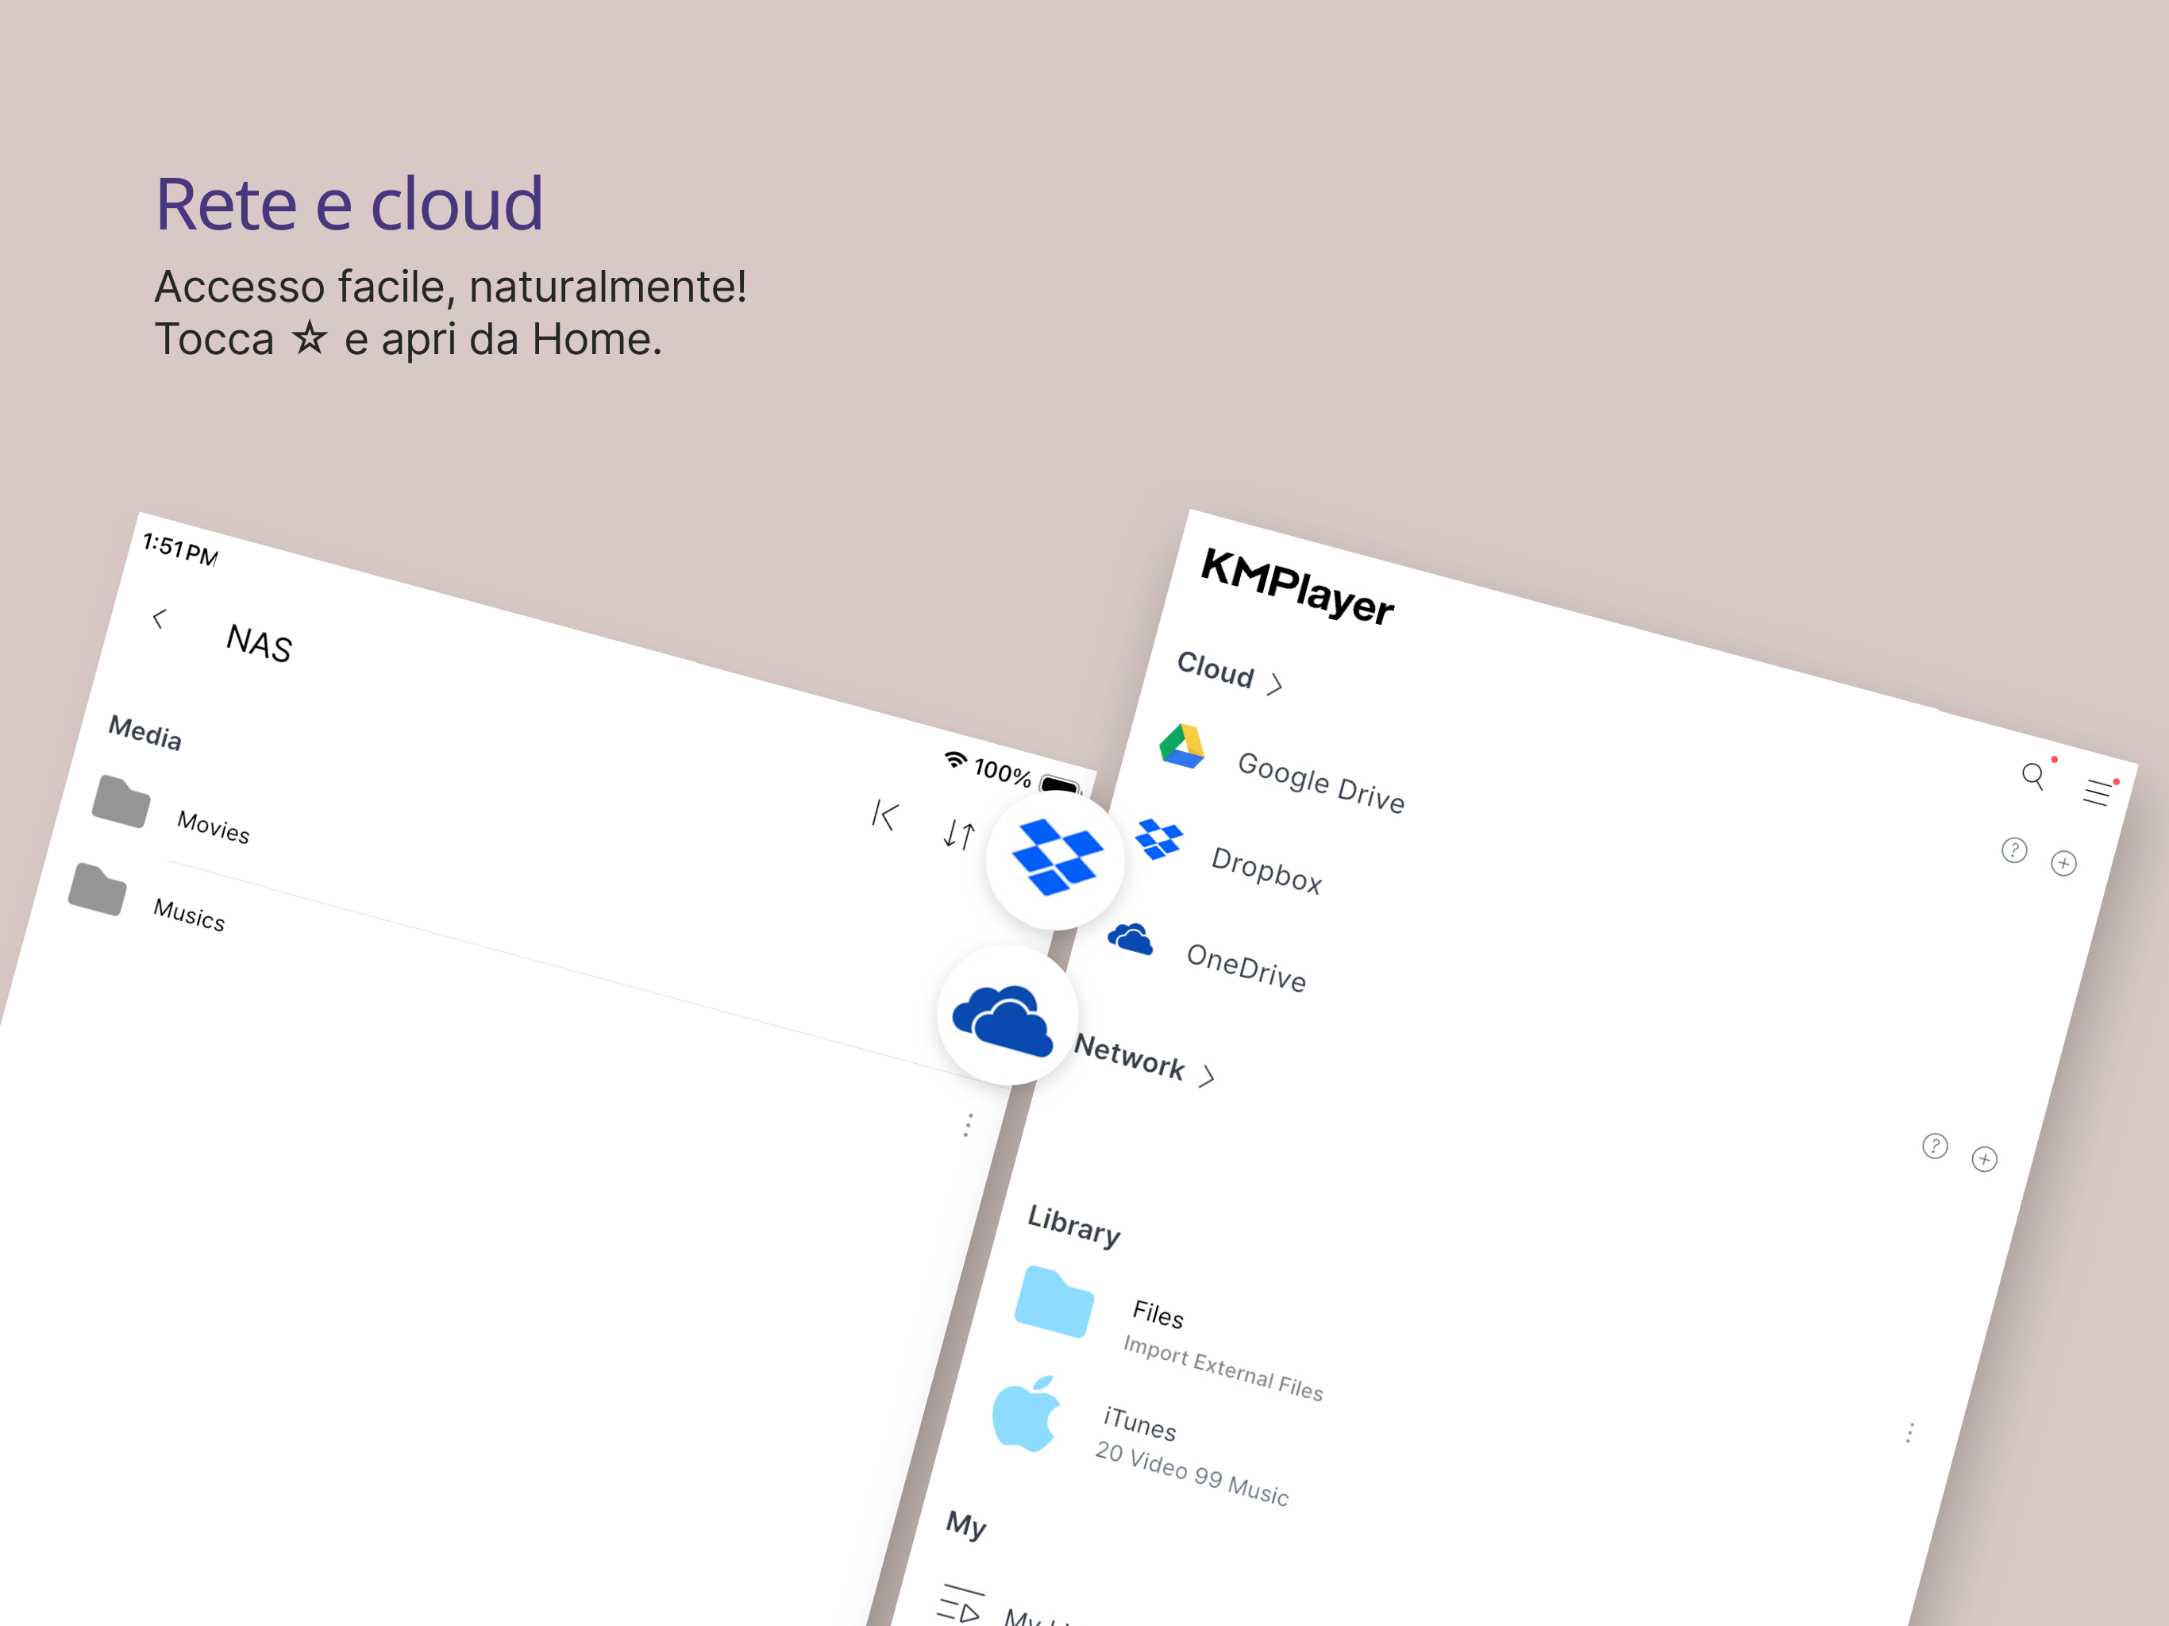Image resolution: width=2169 pixels, height=1626 pixels.
Task: Open Files to import external files
Action: pyautogui.click(x=1158, y=1314)
